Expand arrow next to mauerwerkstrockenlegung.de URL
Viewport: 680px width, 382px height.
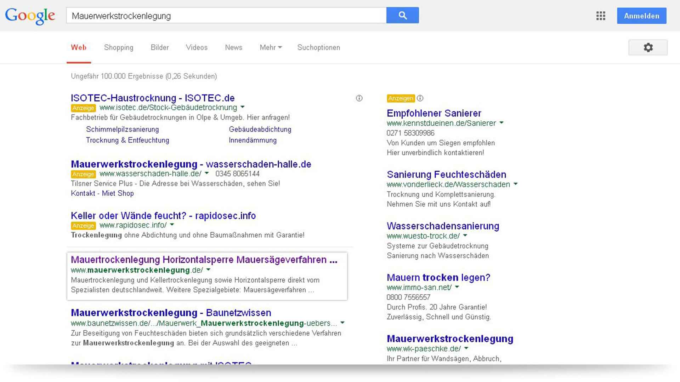[x=208, y=270]
